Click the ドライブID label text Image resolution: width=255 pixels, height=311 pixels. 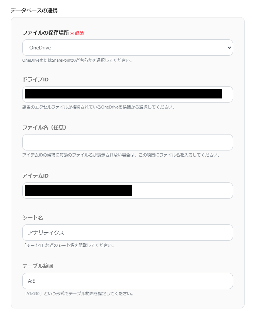[36, 80]
